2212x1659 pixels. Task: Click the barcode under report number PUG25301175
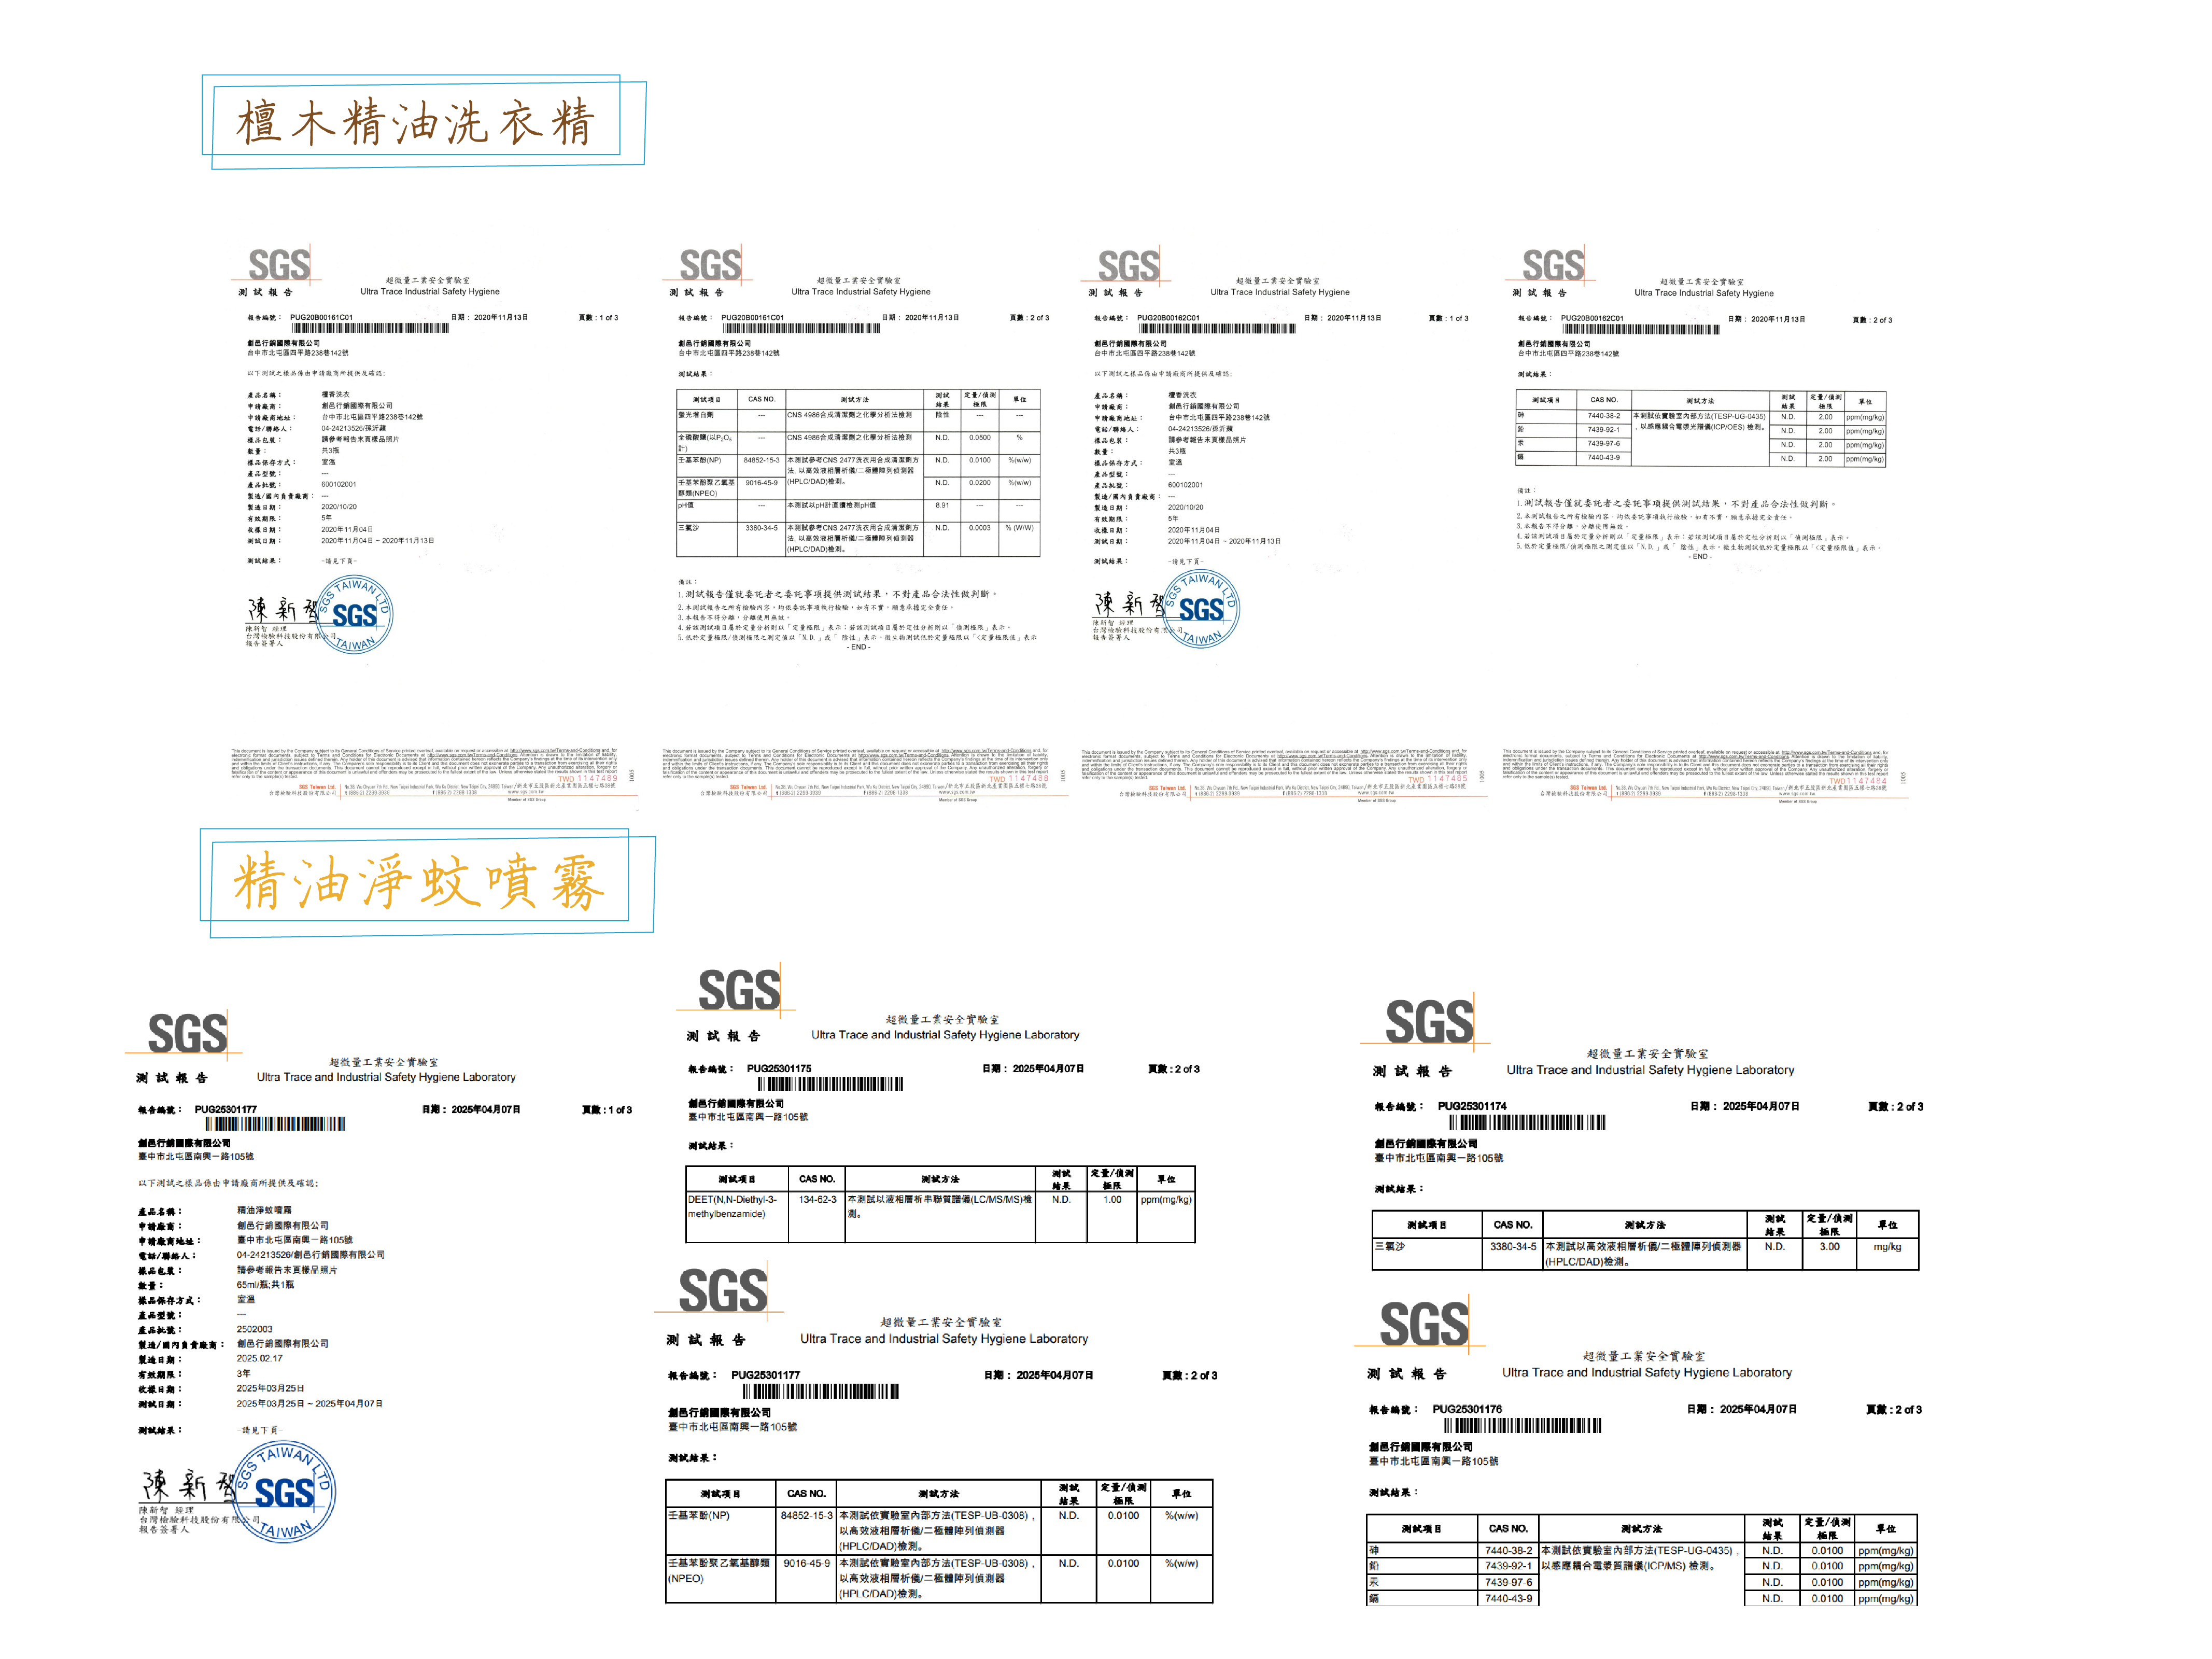(830, 1084)
